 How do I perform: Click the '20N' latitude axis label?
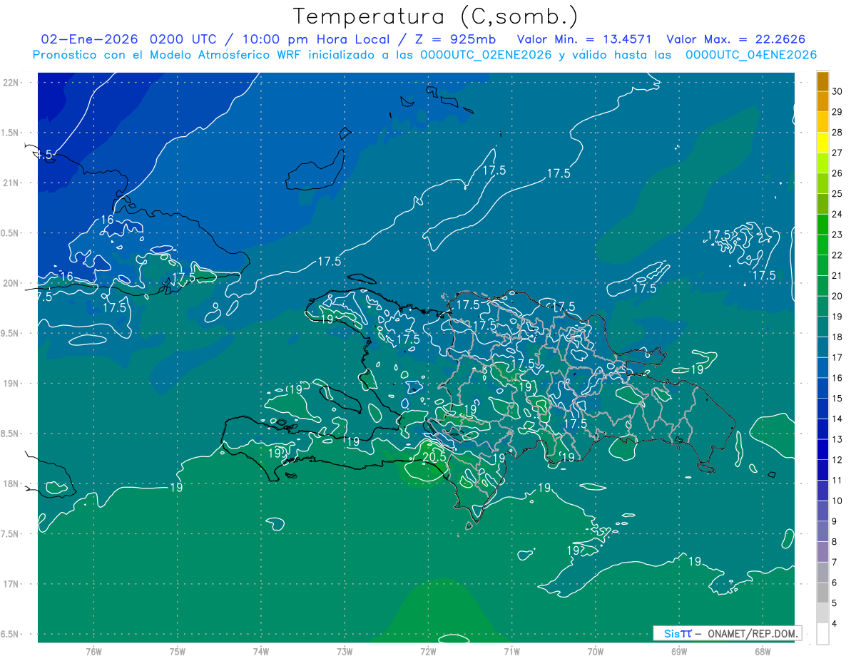10,283
